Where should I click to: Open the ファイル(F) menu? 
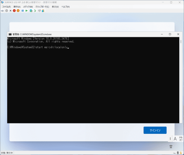pos(6,7)
